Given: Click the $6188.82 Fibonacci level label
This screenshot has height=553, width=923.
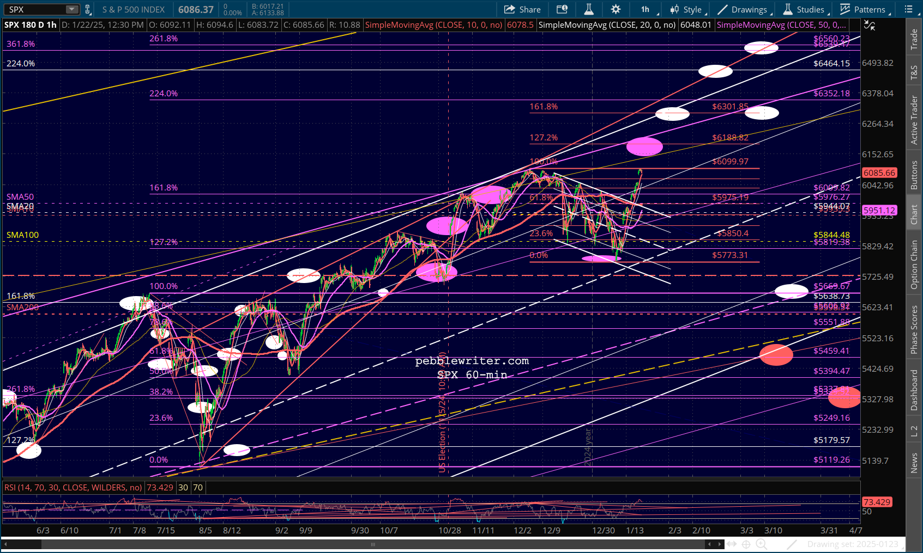Looking at the screenshot, I should (730, 138).
